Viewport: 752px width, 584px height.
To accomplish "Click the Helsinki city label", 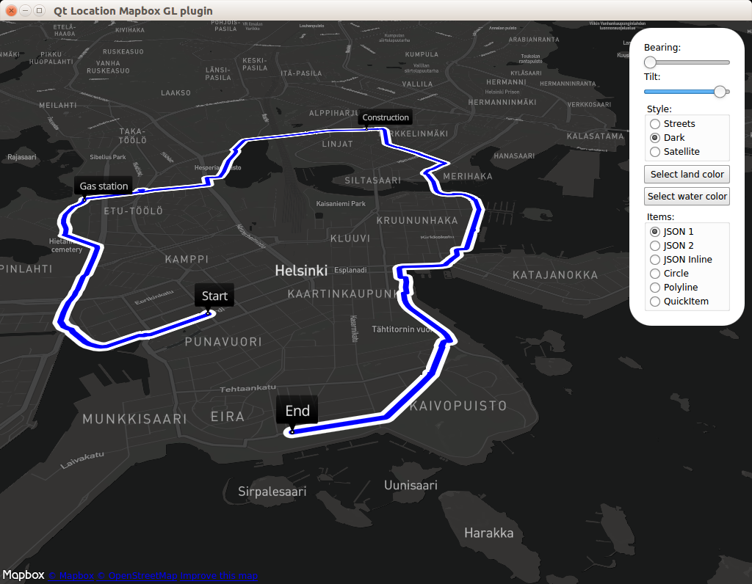I will click(x=301, y=271).
